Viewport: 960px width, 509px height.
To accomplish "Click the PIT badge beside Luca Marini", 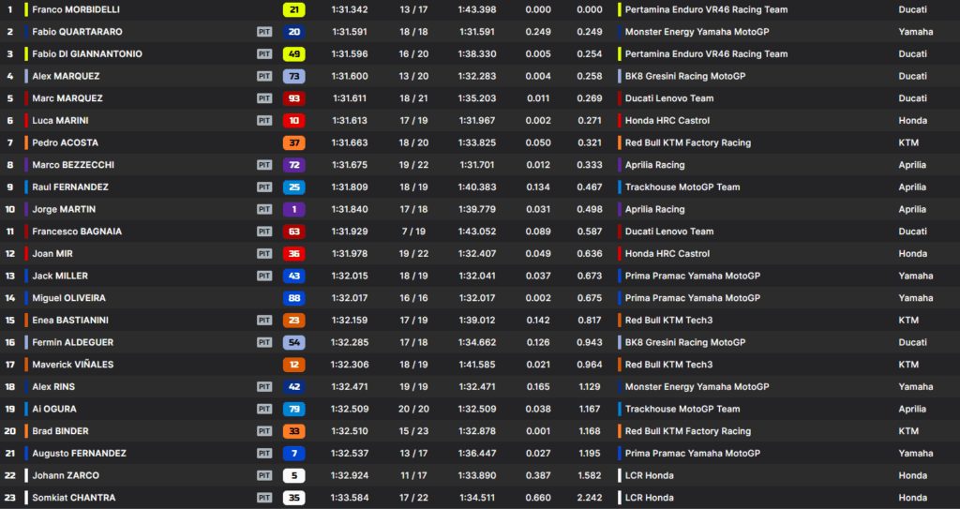I will click(x=264, y=121).
